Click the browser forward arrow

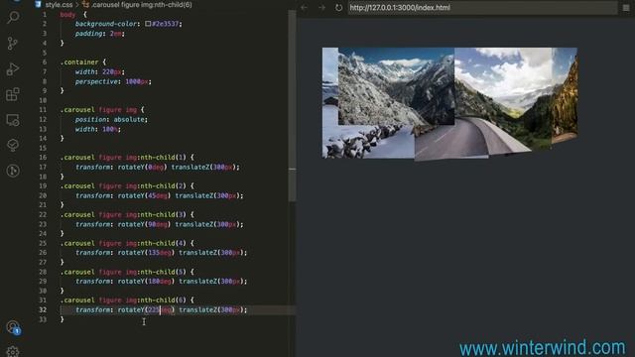click(321, 8)
